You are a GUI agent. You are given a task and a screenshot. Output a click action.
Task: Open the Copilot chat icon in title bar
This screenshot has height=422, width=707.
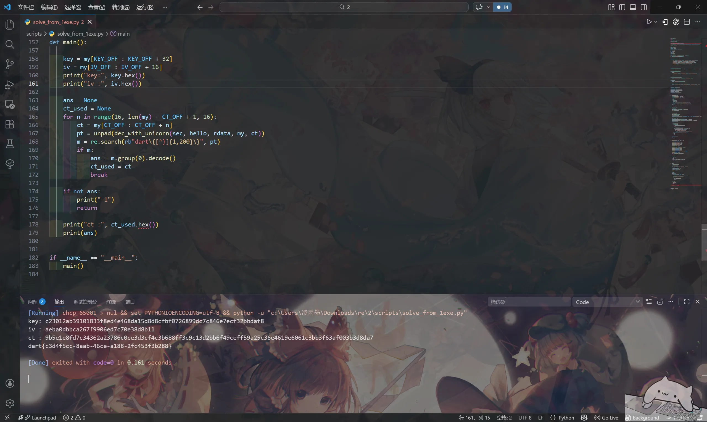(x=479, y=7)
